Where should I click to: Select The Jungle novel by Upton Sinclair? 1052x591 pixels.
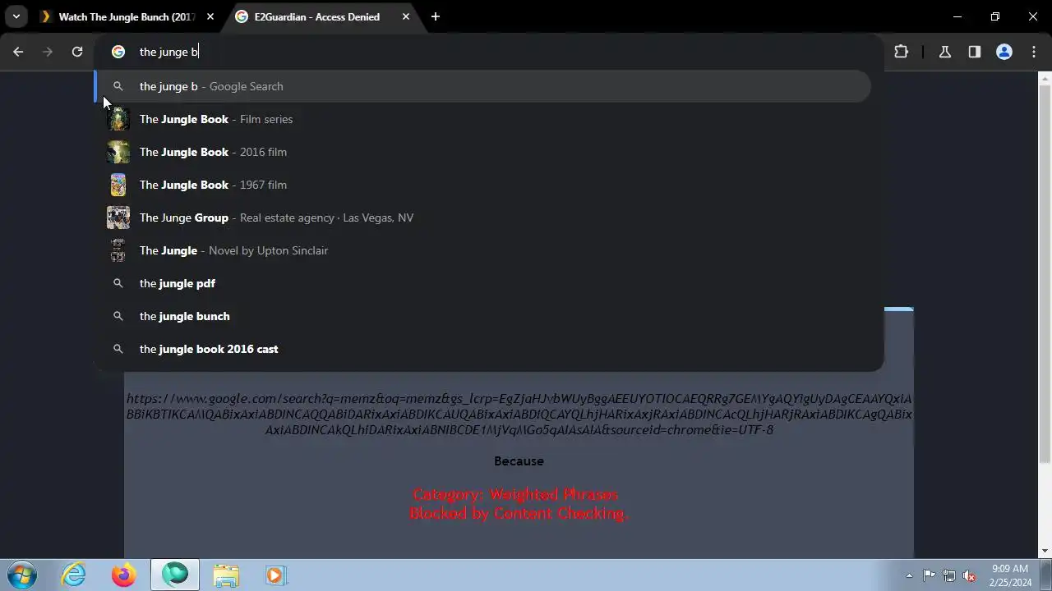482,250
